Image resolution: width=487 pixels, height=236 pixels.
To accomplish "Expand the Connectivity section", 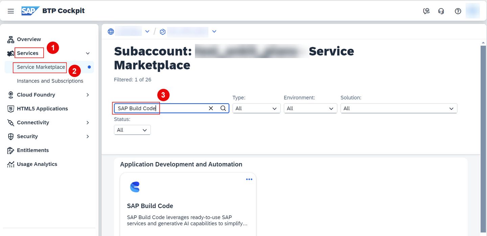I will [x=88, y=123].
